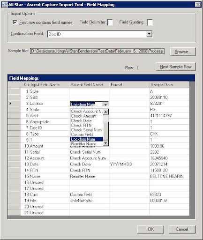This screenshot has width=203, height=240.
Task: Click 'Check RTN' Ascent field cell in row 14
Action: tap(89, 170)
